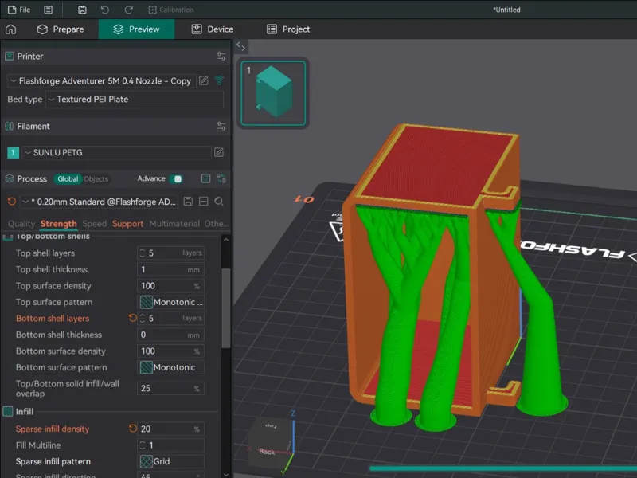Click the layer slider bar below viewport

click(x=503, y=468)
